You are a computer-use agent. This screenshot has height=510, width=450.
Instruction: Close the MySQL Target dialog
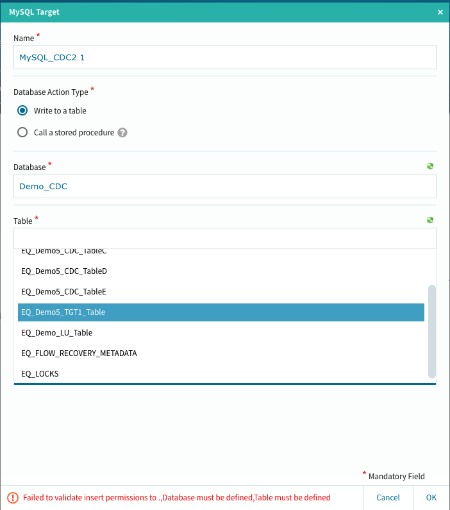(440, 12)
